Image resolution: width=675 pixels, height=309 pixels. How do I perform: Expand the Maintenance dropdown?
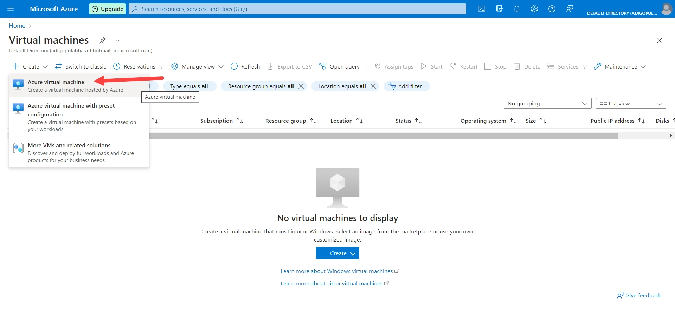[x=620, y=66]
